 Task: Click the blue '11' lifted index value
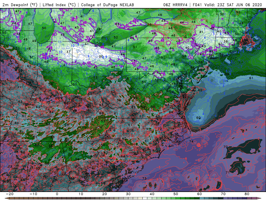pos(60,42)
